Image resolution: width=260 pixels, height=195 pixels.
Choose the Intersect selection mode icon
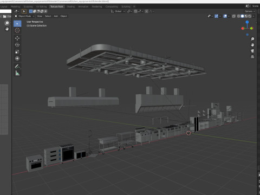pos(45,11)
